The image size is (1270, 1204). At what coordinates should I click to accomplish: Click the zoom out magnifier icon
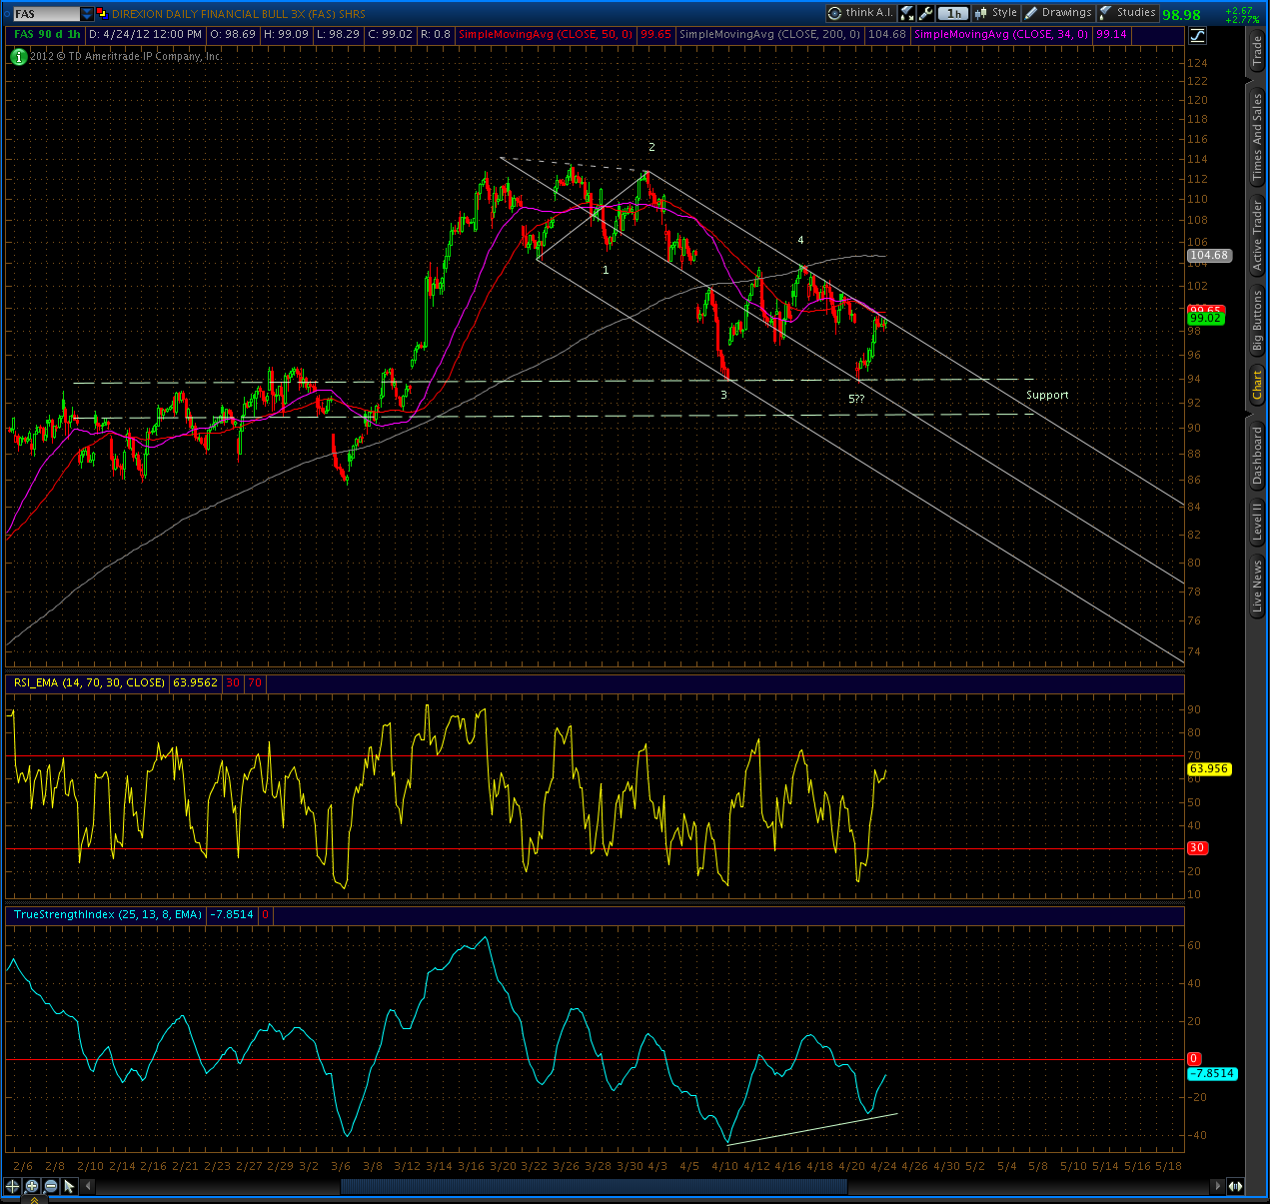click(51, 1186)
